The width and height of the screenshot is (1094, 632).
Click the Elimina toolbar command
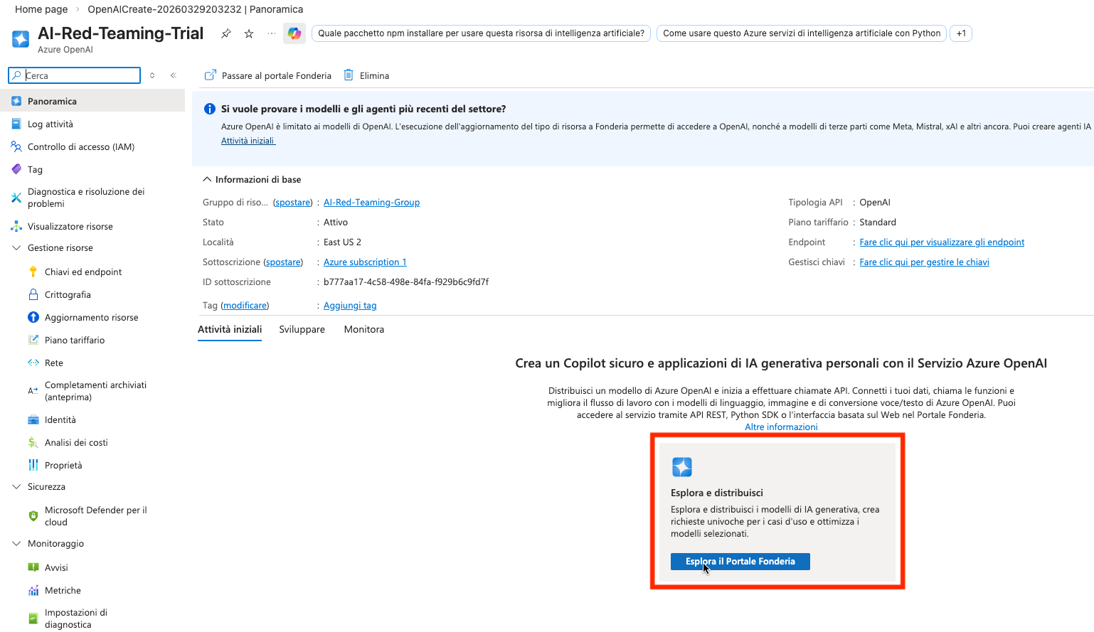pos(366,76)
